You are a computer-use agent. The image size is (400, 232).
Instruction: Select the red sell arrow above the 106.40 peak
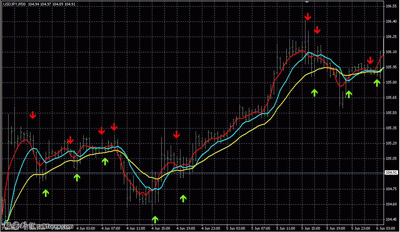308,16
